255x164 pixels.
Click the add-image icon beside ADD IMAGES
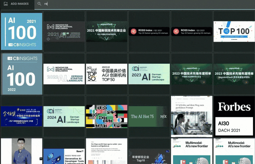click(6, 4)
